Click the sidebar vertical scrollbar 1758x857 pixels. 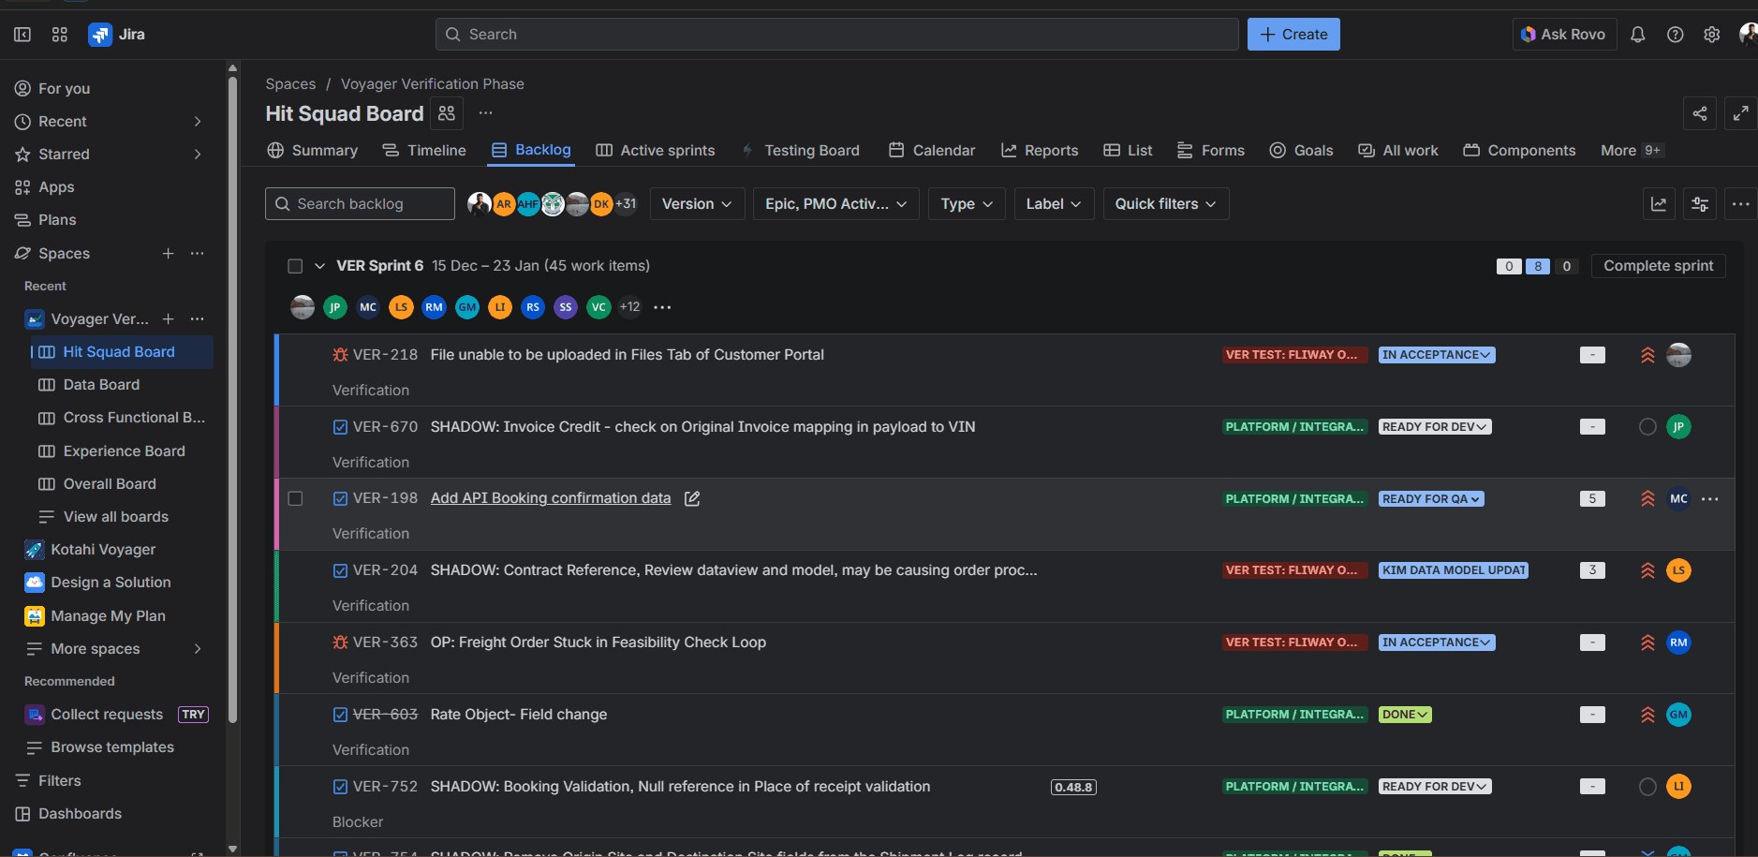(x=232, y=400)
